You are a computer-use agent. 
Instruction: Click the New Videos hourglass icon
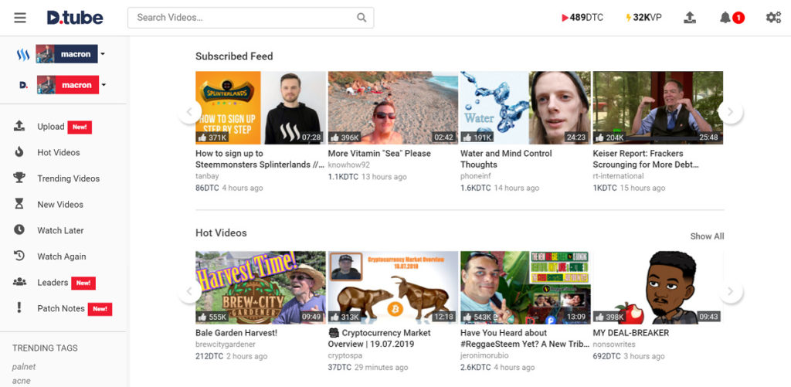tap(19, 204)
